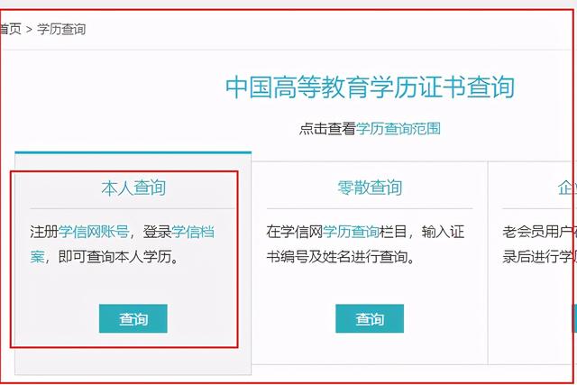This screenshot has width=577, height=385.
Task: Click the 老会员用户 description text
Action: (539, 232)
